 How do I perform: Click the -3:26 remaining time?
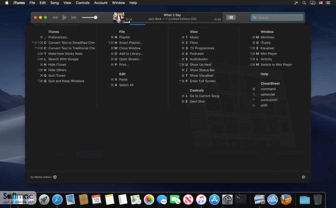[x=217, y=20]
